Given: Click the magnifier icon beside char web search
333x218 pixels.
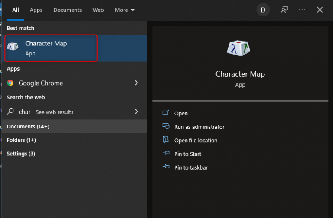Looking at the screenshot, I should [11, 112].
